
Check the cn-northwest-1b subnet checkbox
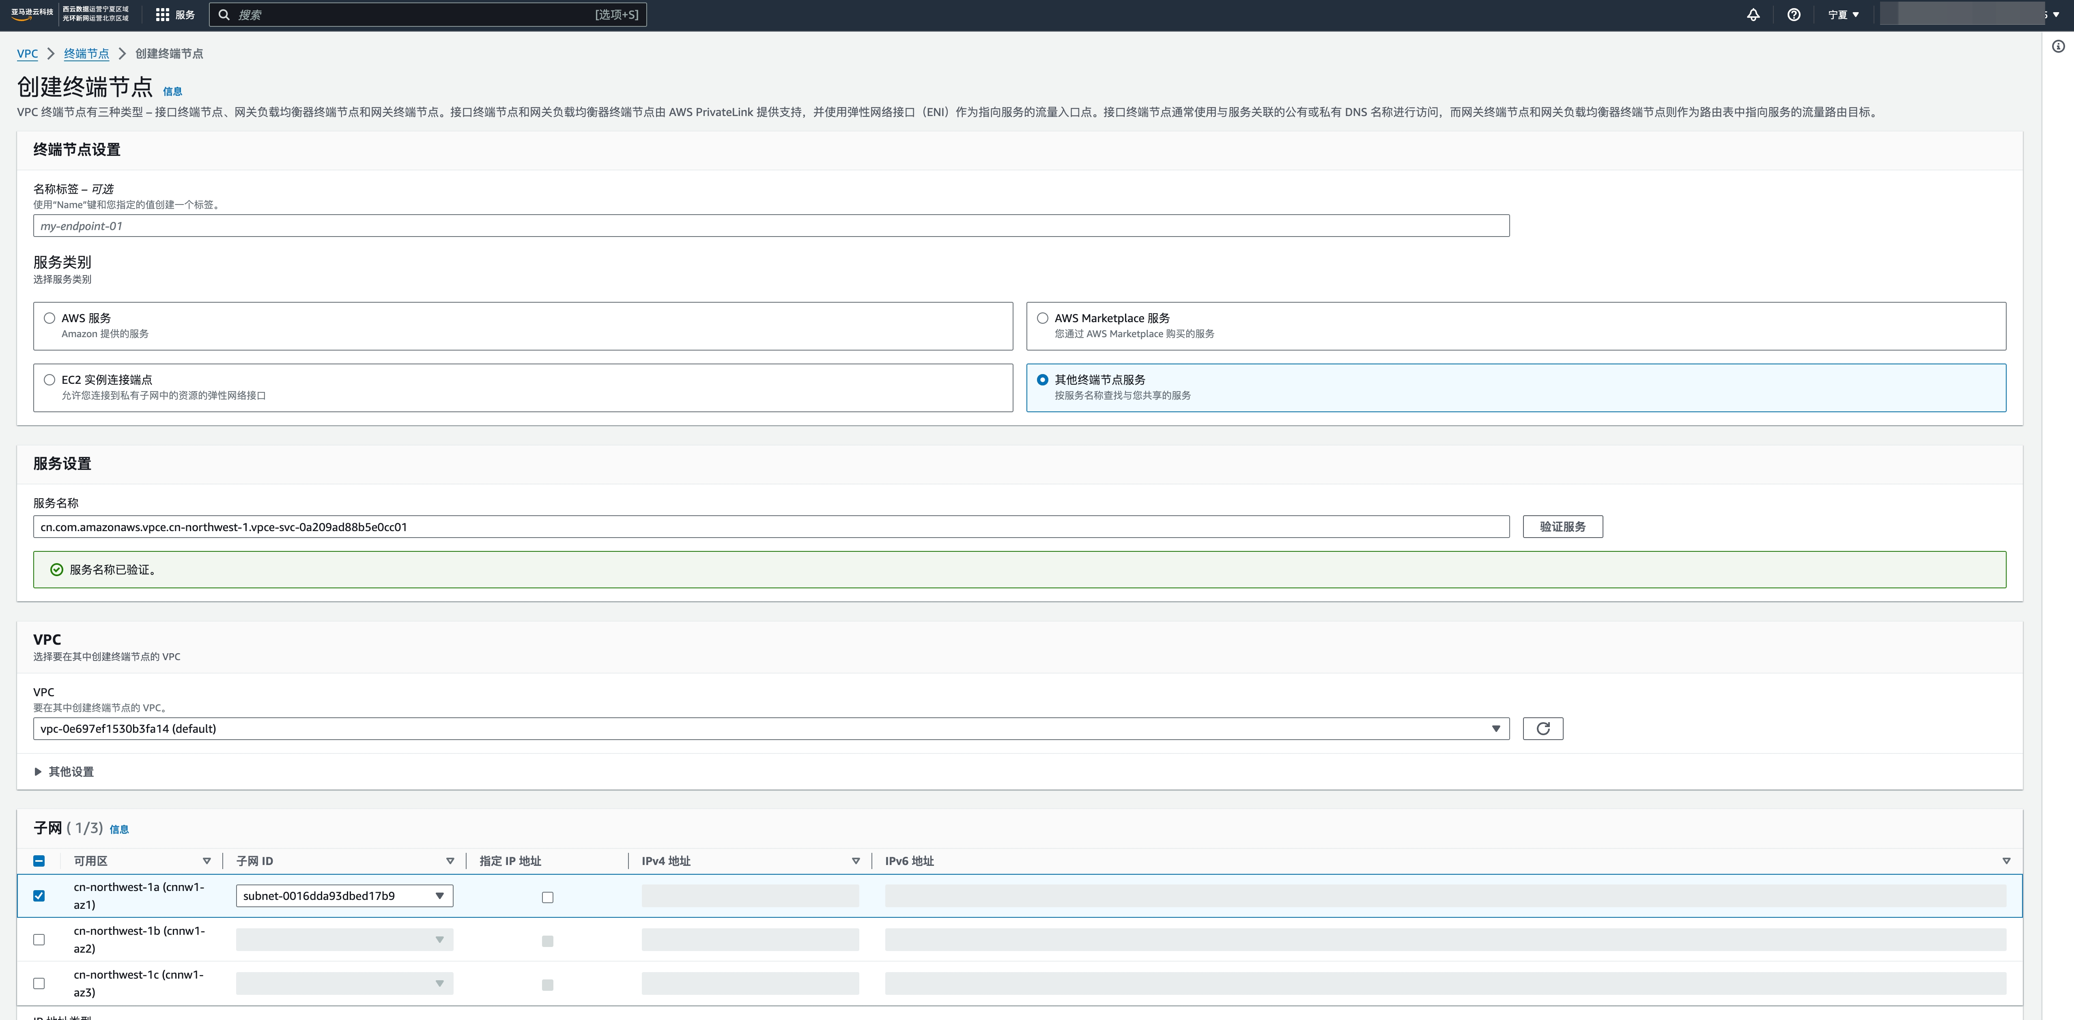point(39,940)
